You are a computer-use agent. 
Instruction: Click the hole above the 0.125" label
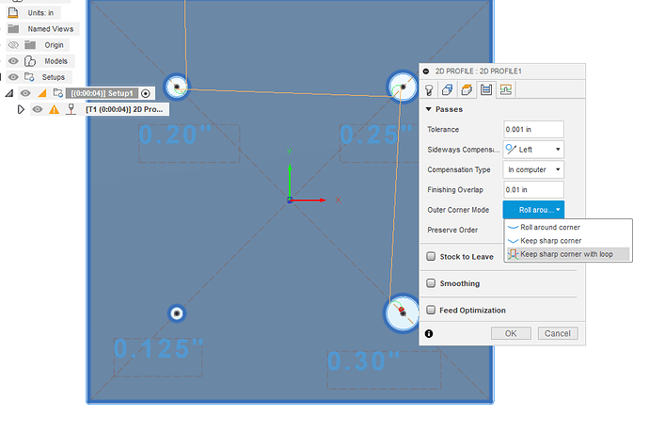[x=177, y=313]
